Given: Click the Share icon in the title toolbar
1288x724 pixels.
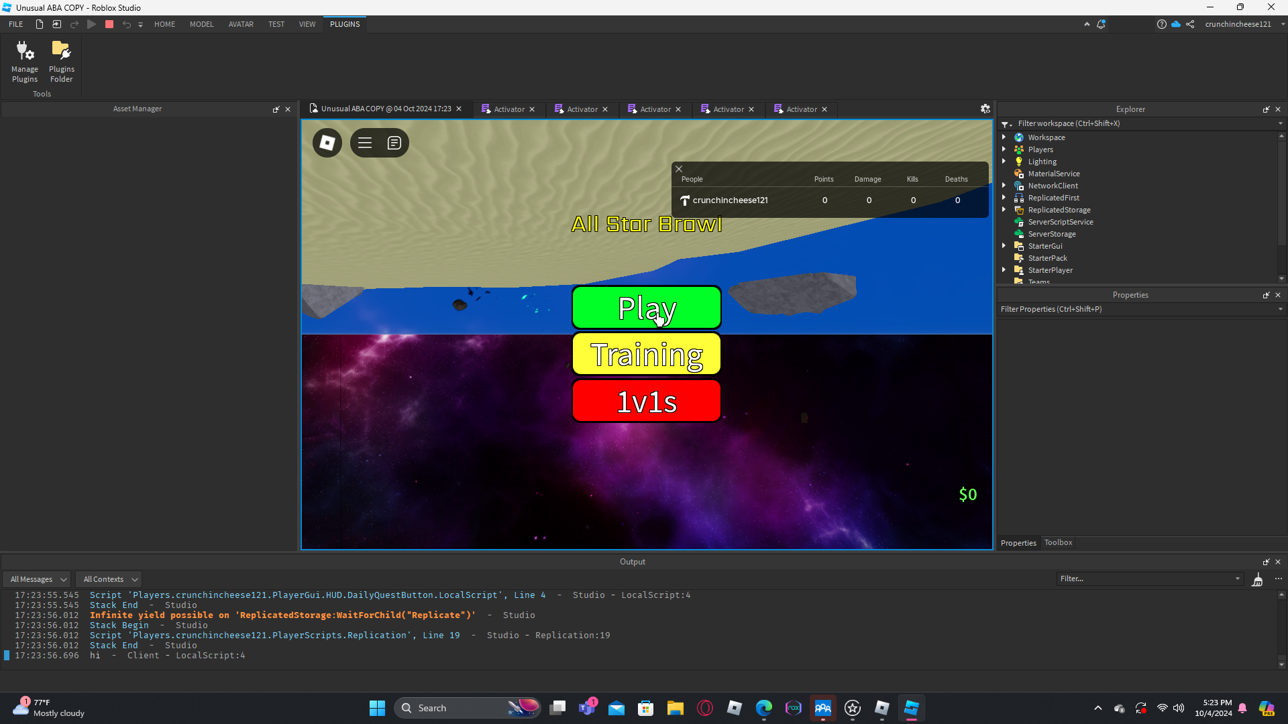Looking at the screenshot, I should pyautogui.click(x=1190, y=24).
